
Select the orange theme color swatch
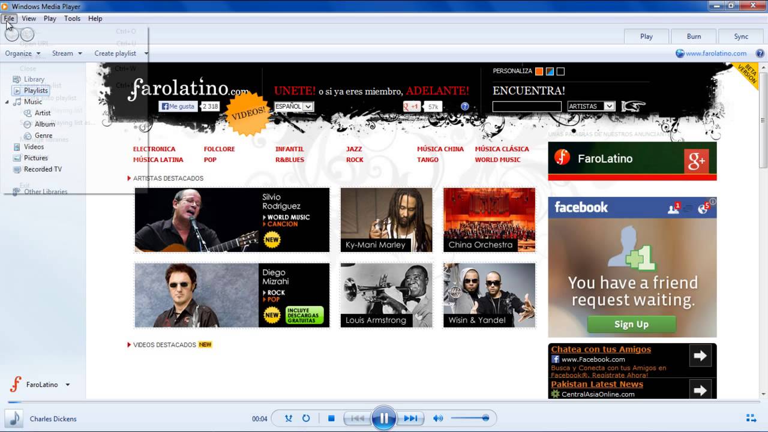(539, 71)
